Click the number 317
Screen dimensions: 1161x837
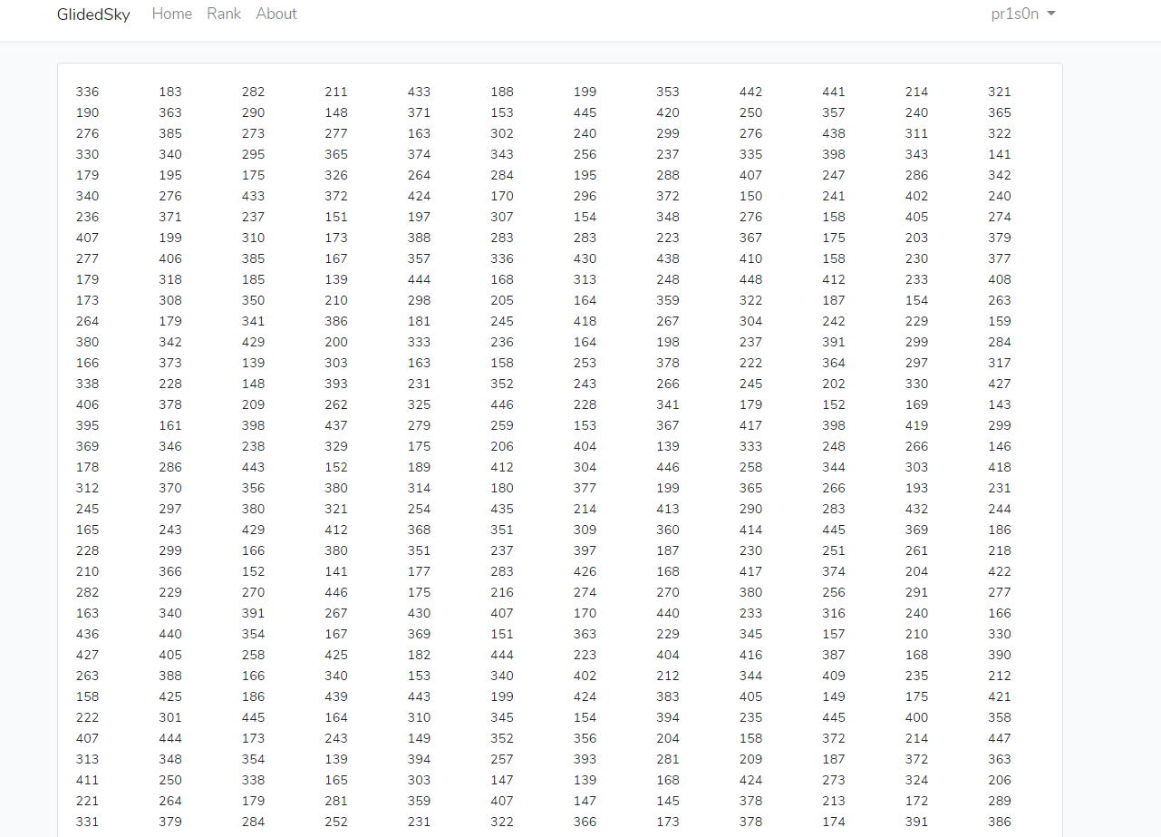1000,363
